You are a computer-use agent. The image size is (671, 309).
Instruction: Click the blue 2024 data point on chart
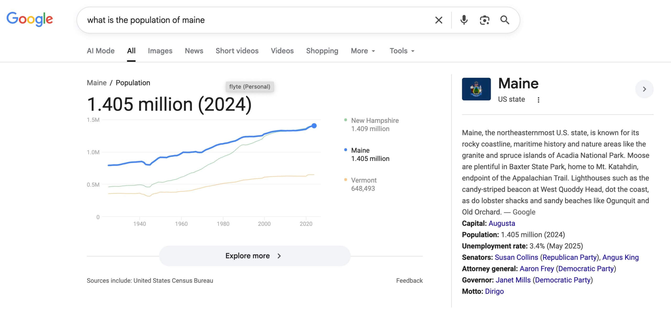[x=314, y=126]
